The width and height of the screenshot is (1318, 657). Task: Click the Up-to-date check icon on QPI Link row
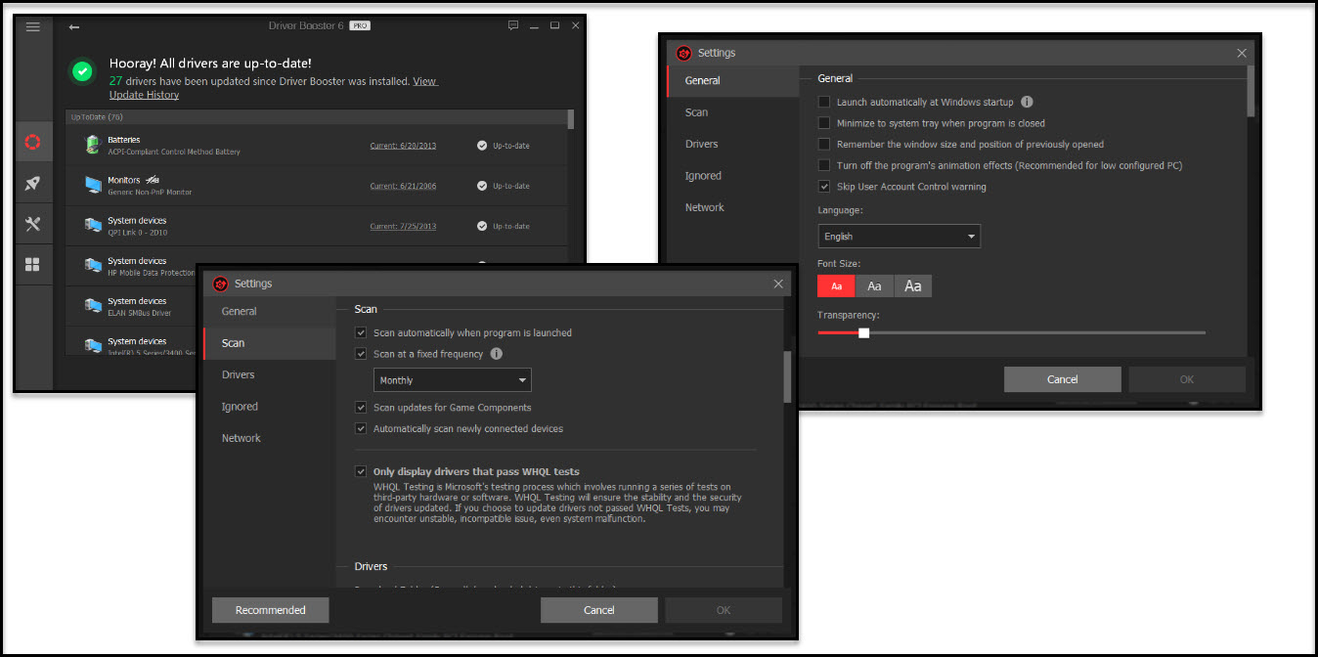pos(482,226)
